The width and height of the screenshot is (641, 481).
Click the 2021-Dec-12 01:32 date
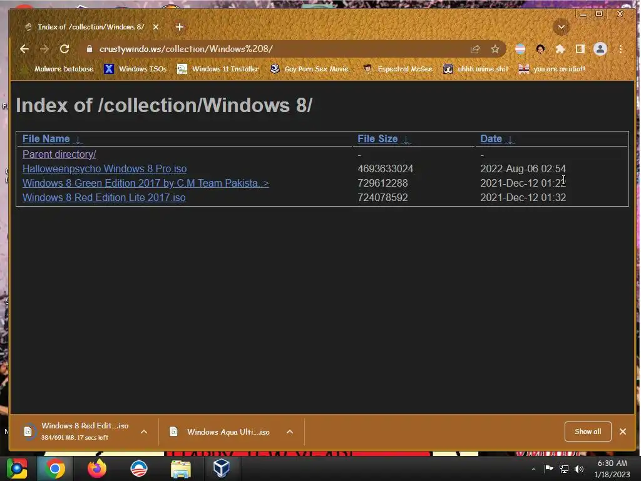click(523, 197)
